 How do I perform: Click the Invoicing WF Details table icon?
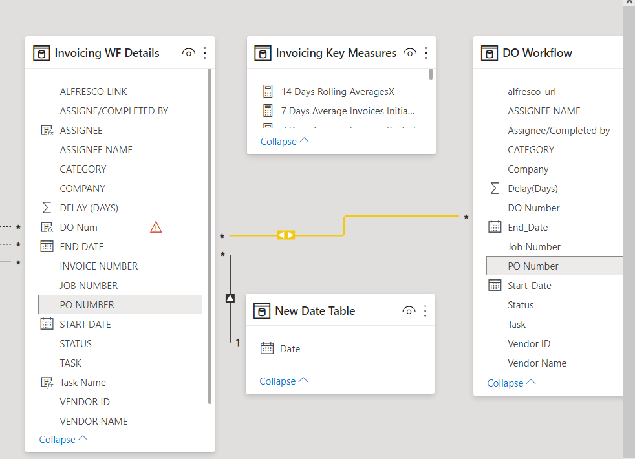[41, 53]
